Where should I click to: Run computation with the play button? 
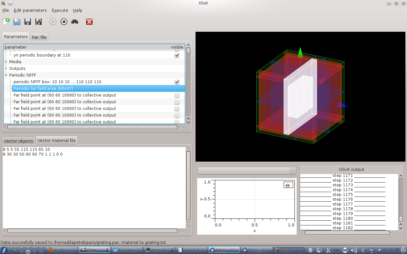click(x=53, y=22)
